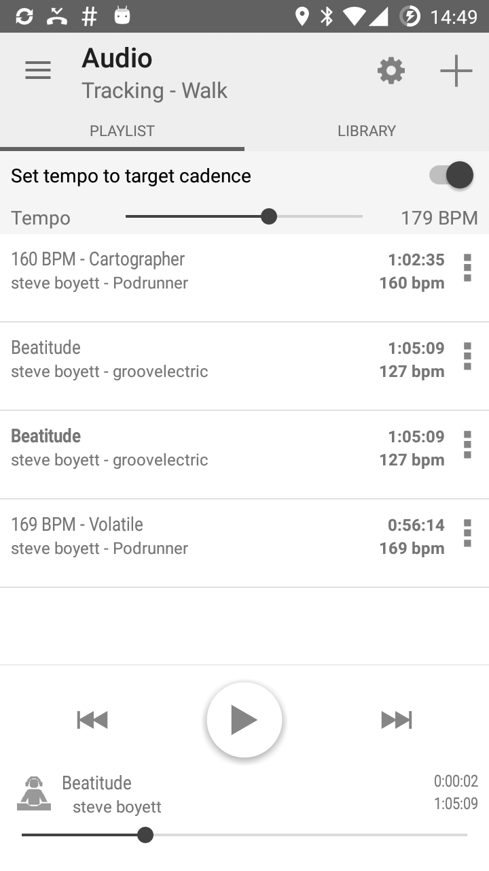Tap the now playing Beatitude title
Screen dimensions: 489x871
pyautogui.click(x=96, y=783)
